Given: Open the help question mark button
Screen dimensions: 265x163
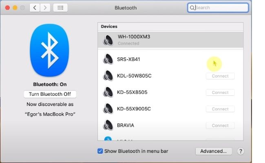Looking at the screenshot, I should coord(241,151).
